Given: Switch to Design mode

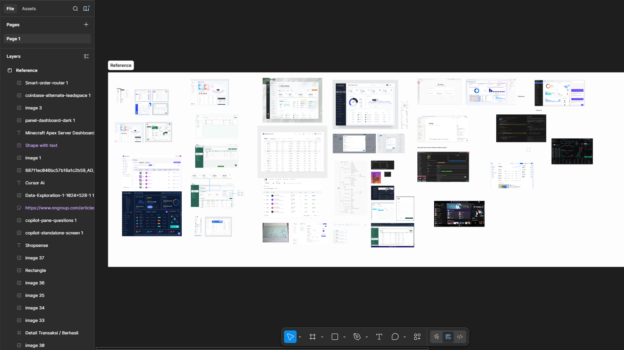Looking at the screenshot, I should (448, 337).
